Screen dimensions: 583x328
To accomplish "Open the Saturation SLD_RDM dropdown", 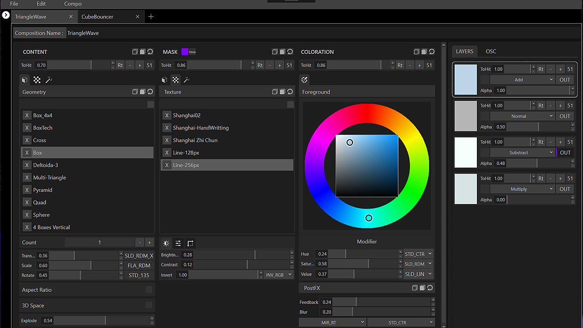I will click(x=418, y=264).
